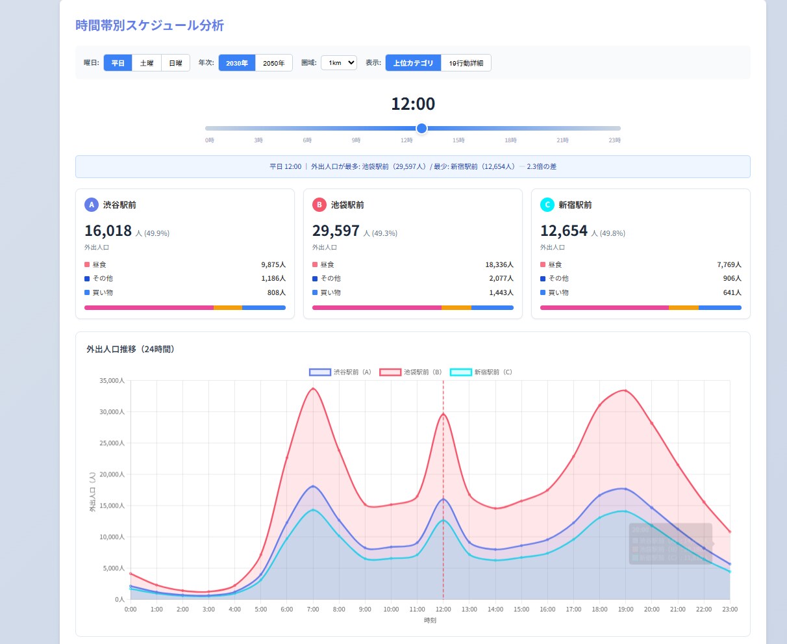Viewport: 787px width, 644px height.
Task: Click the 時間帯別スケジュール分析 page title
Action: (x=150, y=25)
